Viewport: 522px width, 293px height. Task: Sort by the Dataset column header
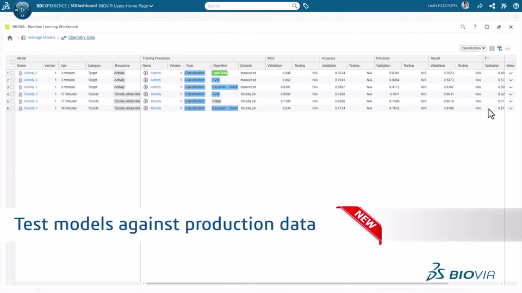pos(252,66)
